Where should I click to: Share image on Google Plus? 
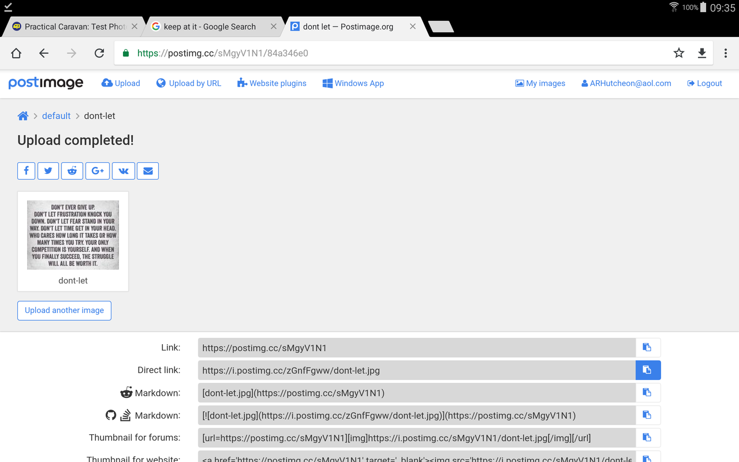98,171
